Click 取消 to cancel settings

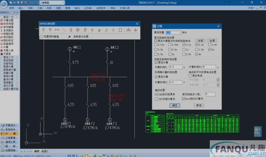click(199, 105)
